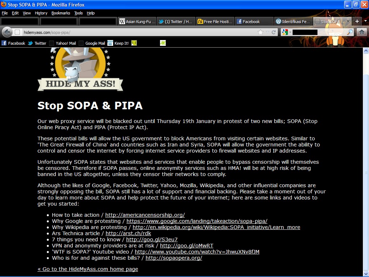Image resolution: width=369 pixels, height=277 pixels.
Task: Select the second blank black tab
Action: coord(59,21)
